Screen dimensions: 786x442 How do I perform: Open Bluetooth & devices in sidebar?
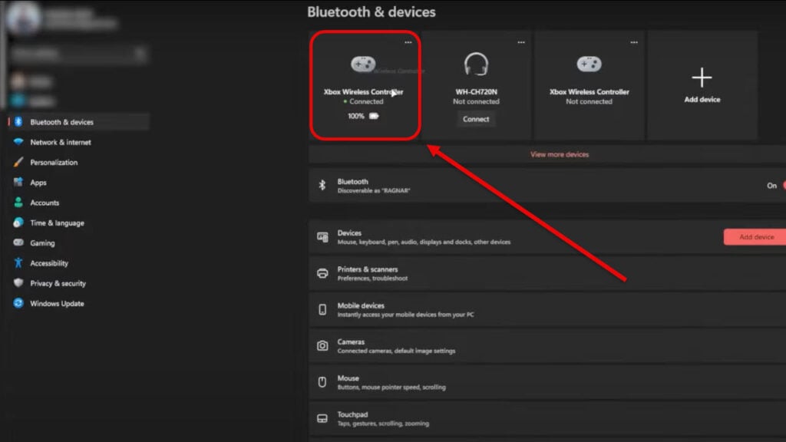point(79,122)
